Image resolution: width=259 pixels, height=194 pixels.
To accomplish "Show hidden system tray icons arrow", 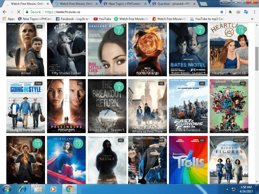I will click(x=227, y=189).
